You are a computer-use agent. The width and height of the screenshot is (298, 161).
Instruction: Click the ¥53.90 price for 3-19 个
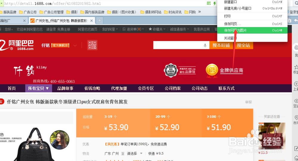116,127
